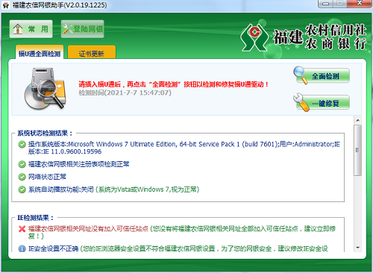373x273 pixels.
Task: Click green check beside 操作系统版本 line
Action: tap(22, 145)
